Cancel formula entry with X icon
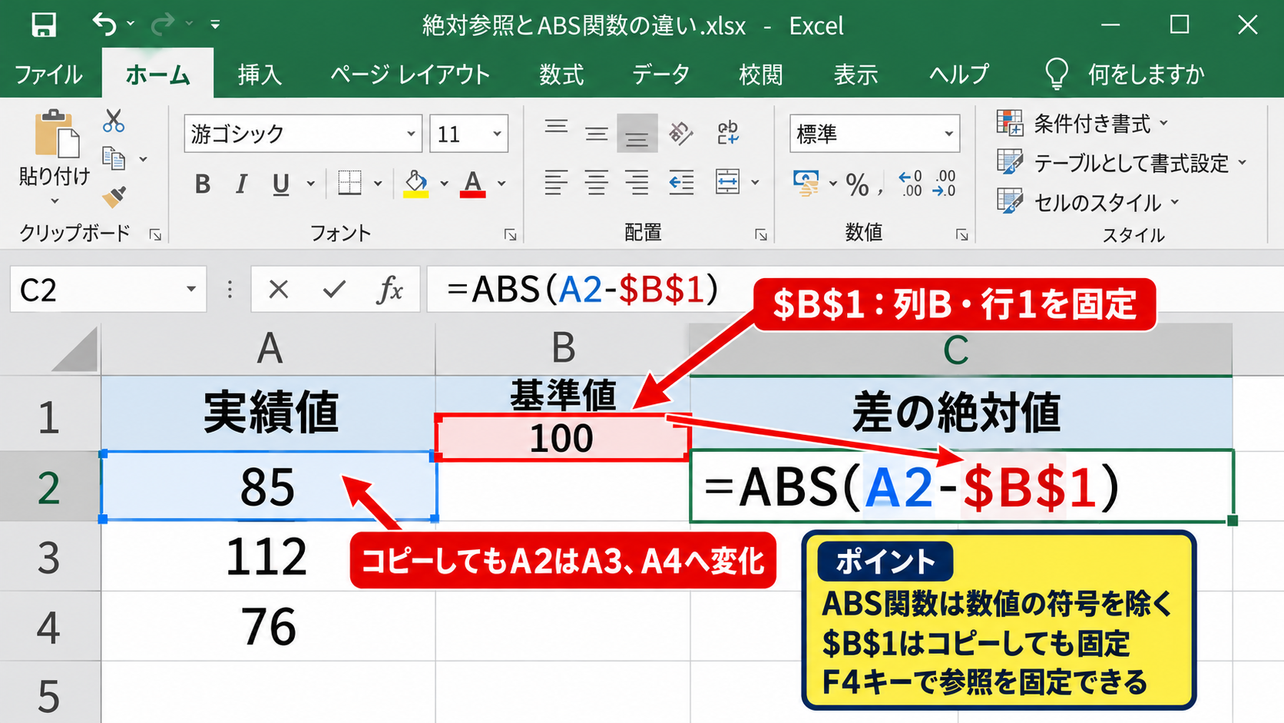This screenshot has height=723, width=1284. [x=279, y=290]
